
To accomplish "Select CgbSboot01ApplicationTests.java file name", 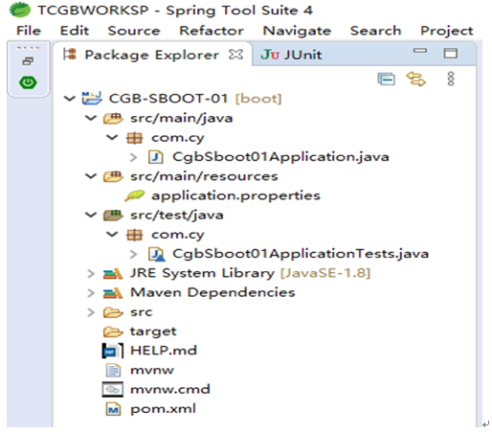I will [301, 254].
